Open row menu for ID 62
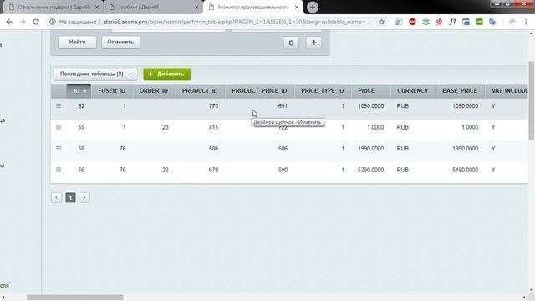 pyautogui.click(x=59, y=106)
